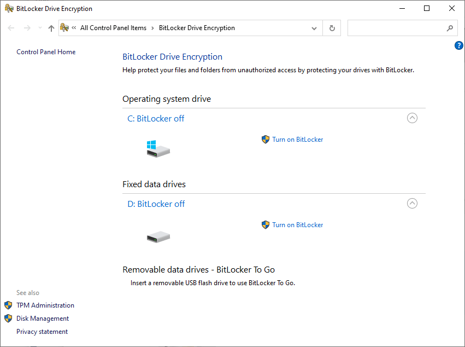Image resolution: width=465 pixels, height=347 pixels.
Task: Click the shield icon next to Disk Management
Action: [x=8, y=319]
